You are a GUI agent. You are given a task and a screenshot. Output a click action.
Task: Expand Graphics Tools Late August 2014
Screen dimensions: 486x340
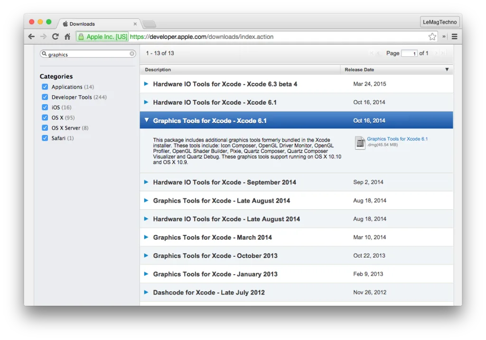(x=146, y=200)
